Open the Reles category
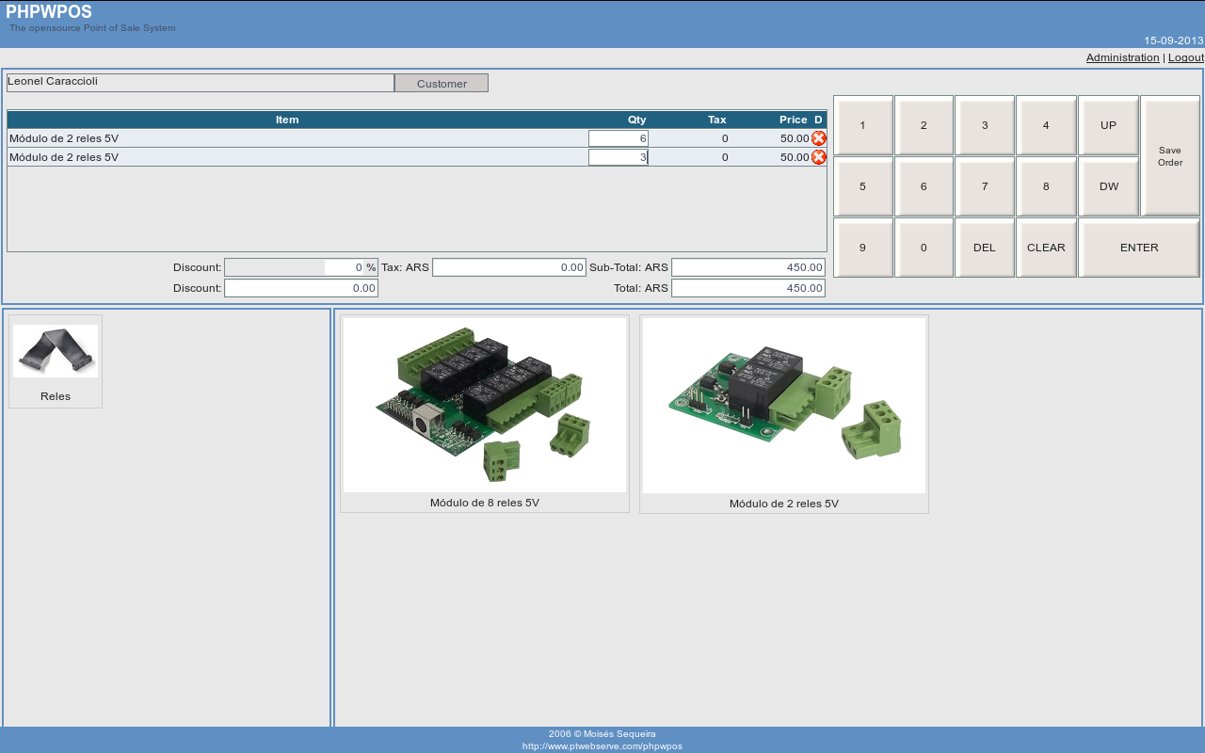 click(x=55, y=361)
